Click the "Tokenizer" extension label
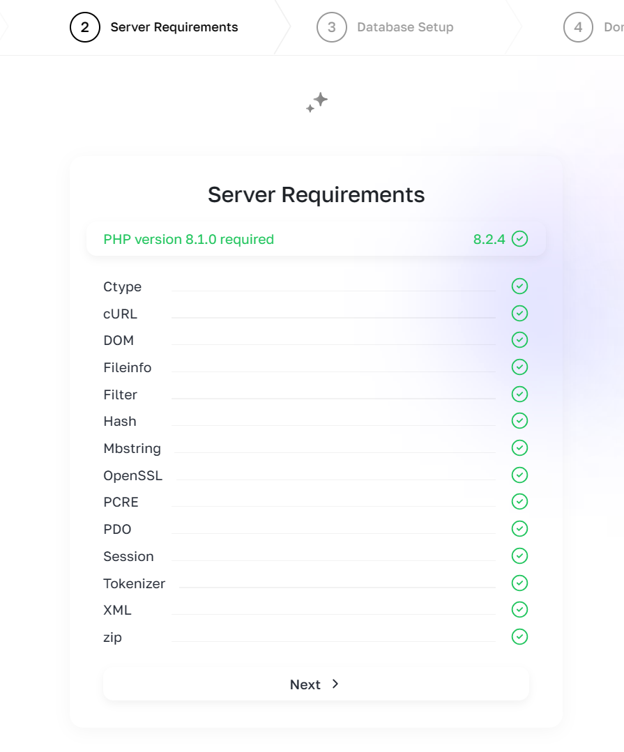The width and height of the screenshot is (624, 752). point(135,583)
